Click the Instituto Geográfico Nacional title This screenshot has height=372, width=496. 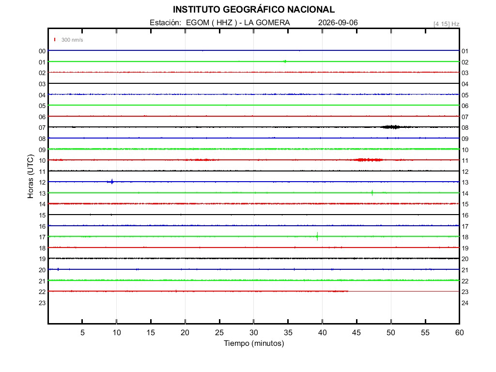coord(254,10)
